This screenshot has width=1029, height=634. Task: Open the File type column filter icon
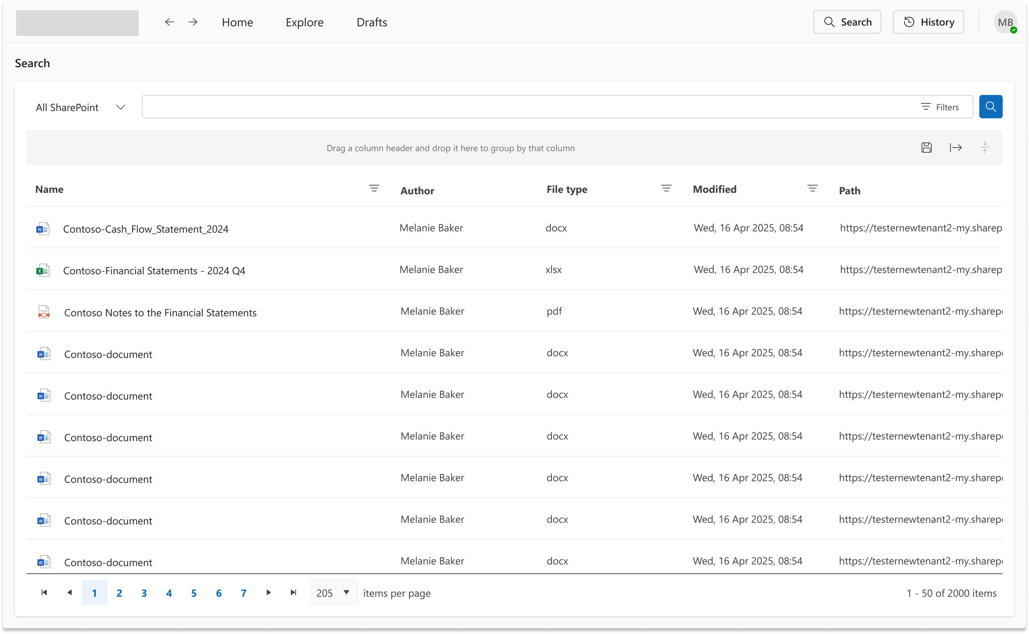coord(666,188)
